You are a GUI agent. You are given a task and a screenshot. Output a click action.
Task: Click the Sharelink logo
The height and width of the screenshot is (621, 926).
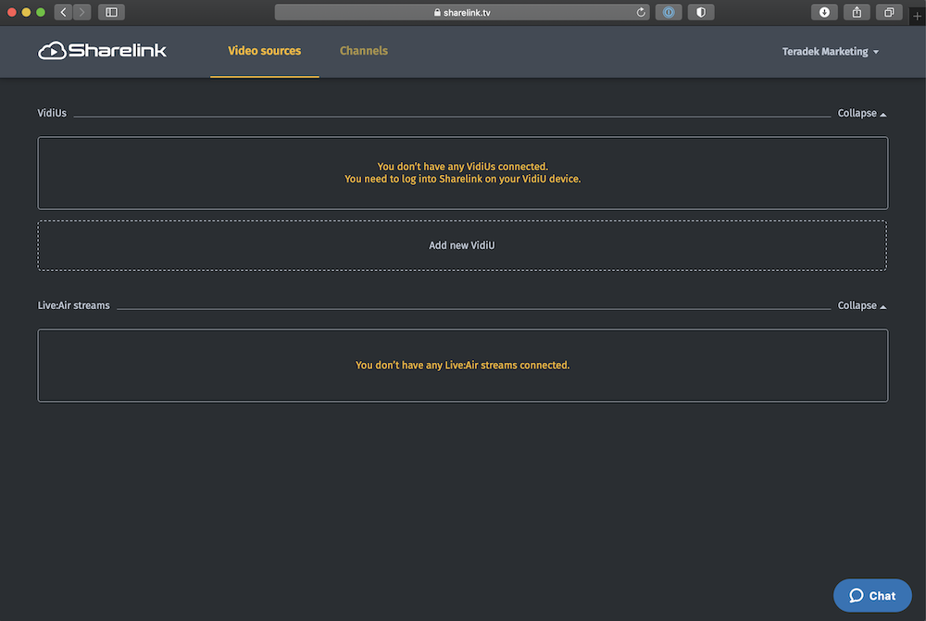click(x=102, y=51)
